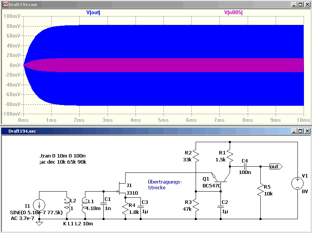Click the K L1 L2 10m coupling directive

[78, 224]
